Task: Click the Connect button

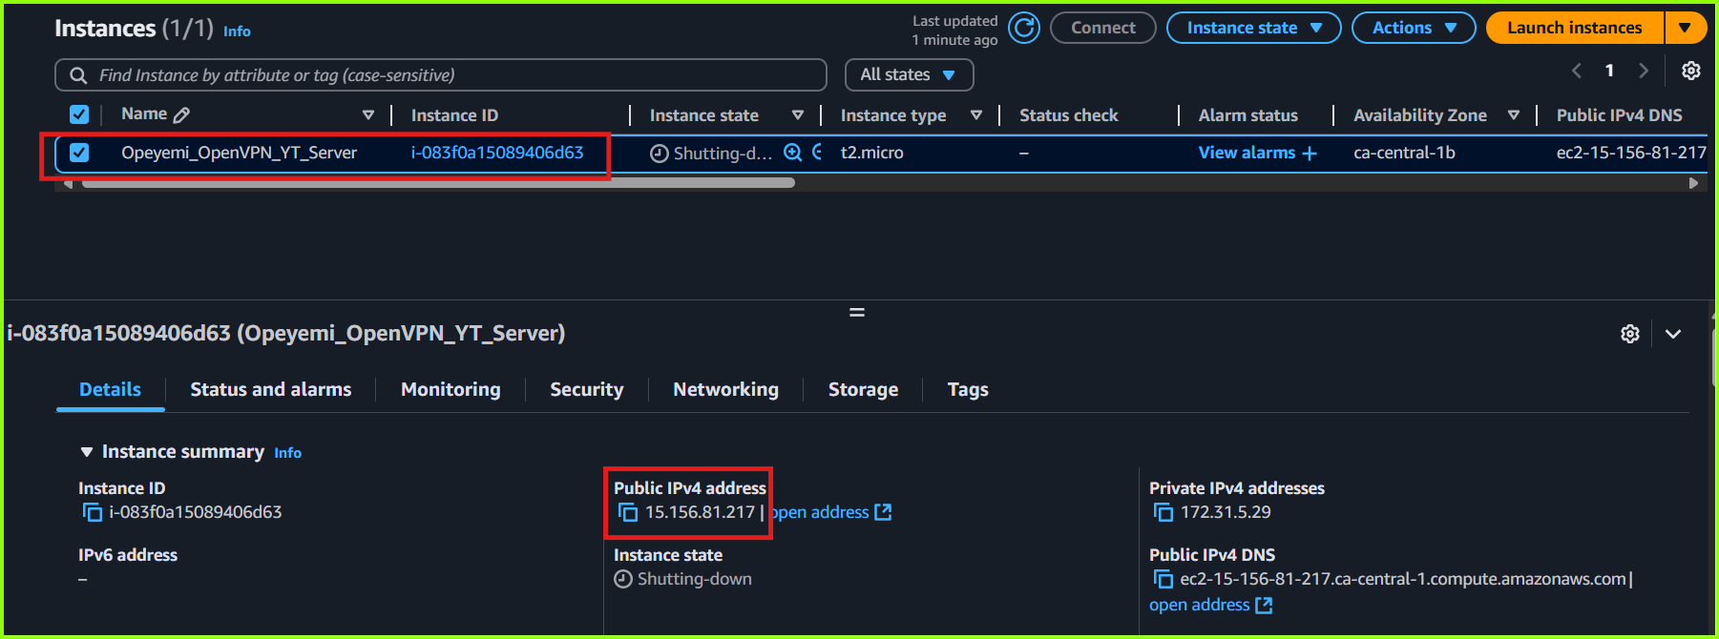Action: 1103,28
